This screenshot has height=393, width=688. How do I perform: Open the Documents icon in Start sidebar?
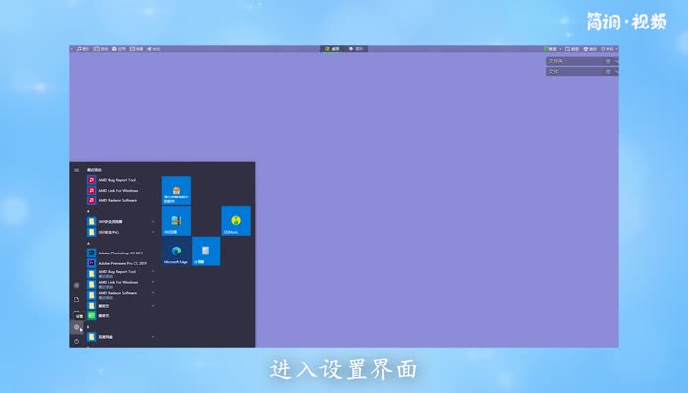pyautogui.click(x=76, y=299)
